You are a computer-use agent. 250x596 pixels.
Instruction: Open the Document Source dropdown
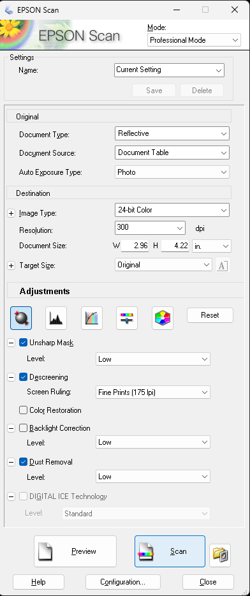tap(172, 153)
